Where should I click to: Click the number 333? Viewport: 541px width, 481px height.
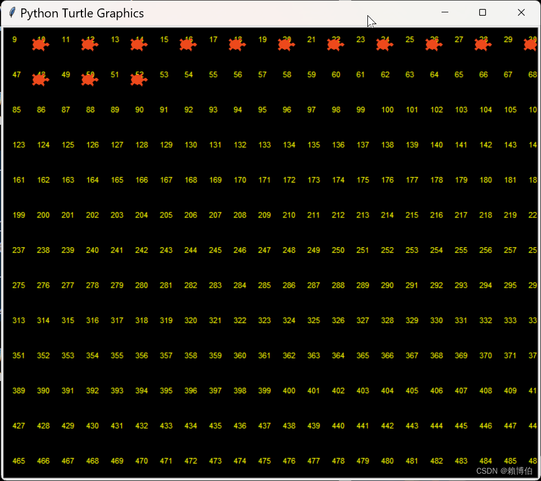click(x=510, y=320)
